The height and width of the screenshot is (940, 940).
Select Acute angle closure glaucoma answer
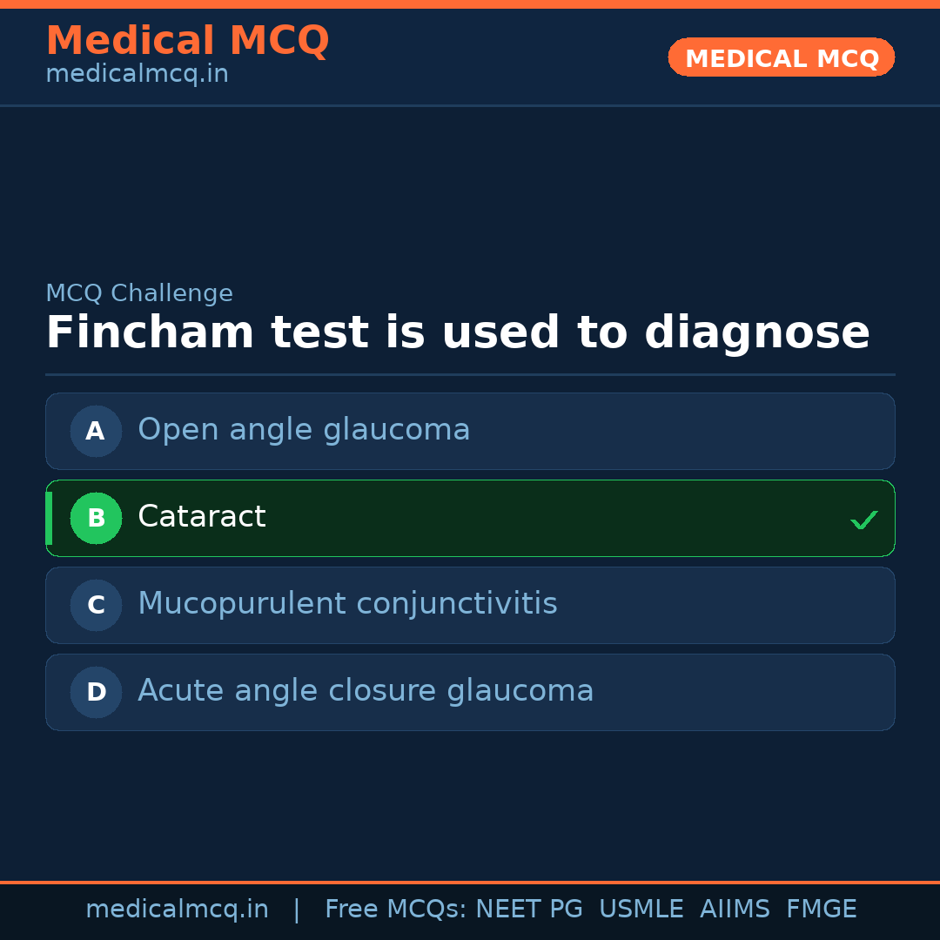pyautogui.click(x=366, y=691)
